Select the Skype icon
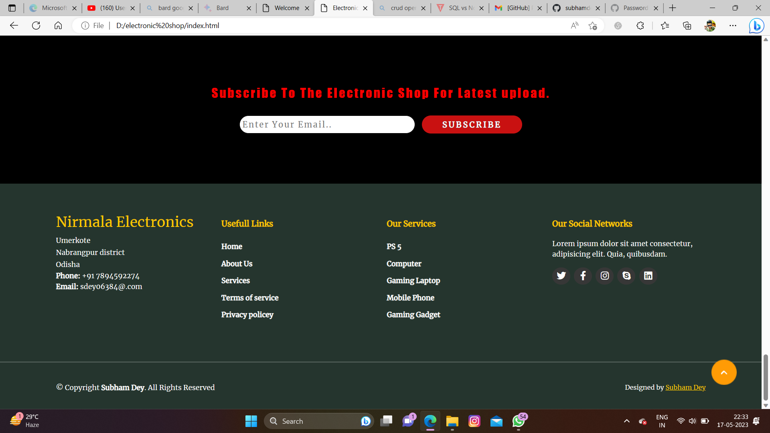Viewport: 770px width, 433px height. (x=626, y=276)
